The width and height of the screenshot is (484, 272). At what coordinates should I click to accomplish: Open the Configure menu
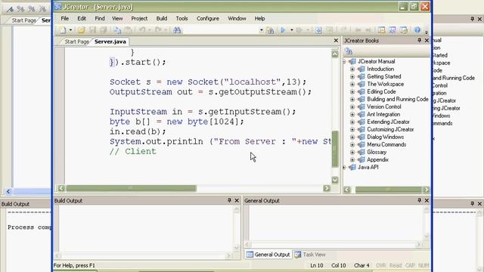[x=208, y=18]
